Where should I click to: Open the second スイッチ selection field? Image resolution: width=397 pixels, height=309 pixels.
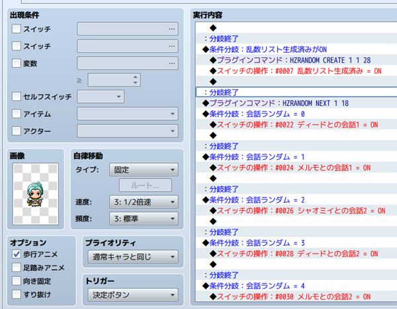[x=128, y=46]
